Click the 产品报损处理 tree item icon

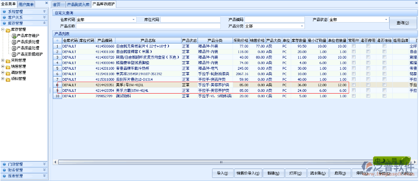pyautogui.click(x=14, y=42)
